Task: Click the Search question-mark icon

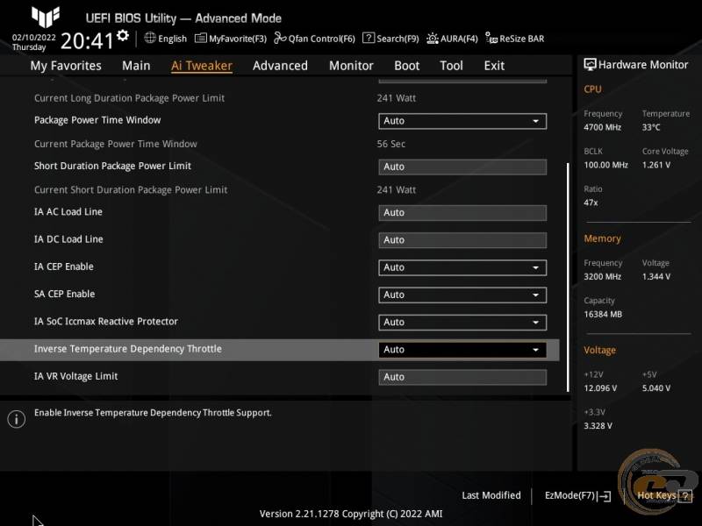Action: coord(368,38)
